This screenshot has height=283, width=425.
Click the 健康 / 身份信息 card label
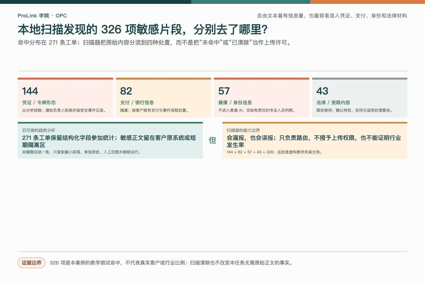click(x=235, y=103)
